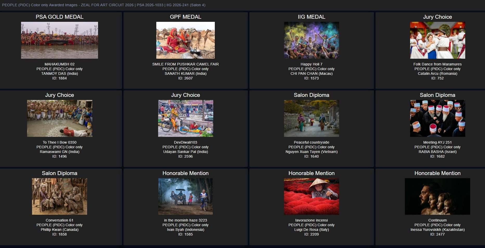Screen dimensions: 485x248
Task: View the Folk Dance from Maramures photo
Action: [x=437, y=40]
